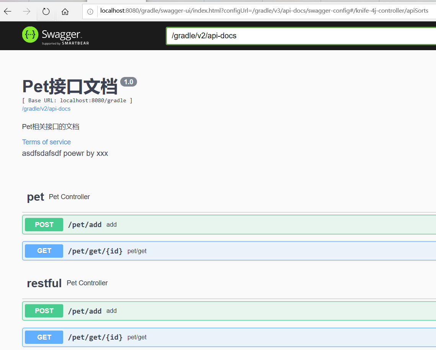436x350 pixels.
Task: Click the browser back navigation arrow
Action: pos(7,11)
